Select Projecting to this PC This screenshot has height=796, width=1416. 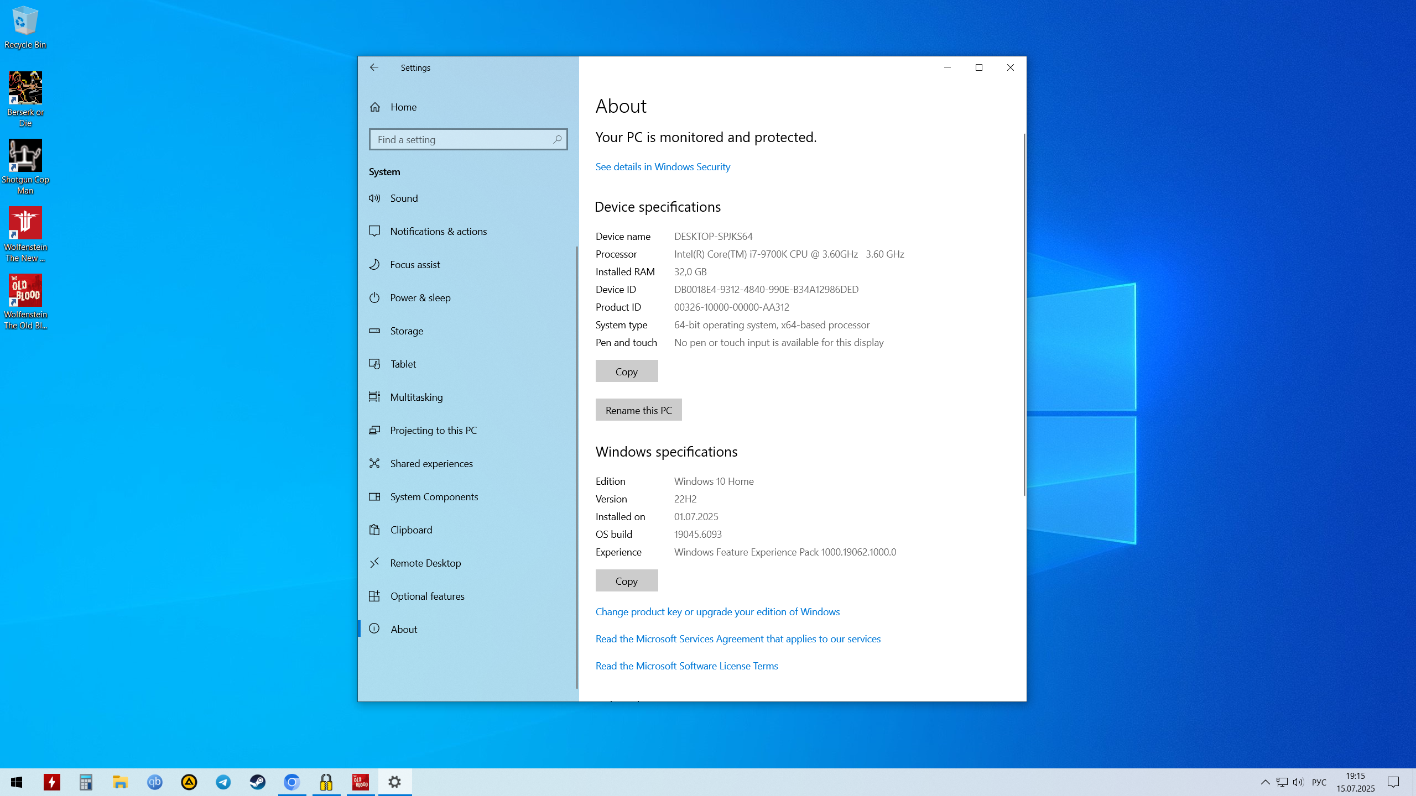coord(468,431)
